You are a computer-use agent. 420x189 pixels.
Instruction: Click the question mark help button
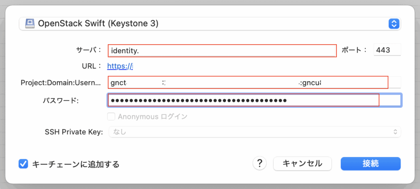259,163
